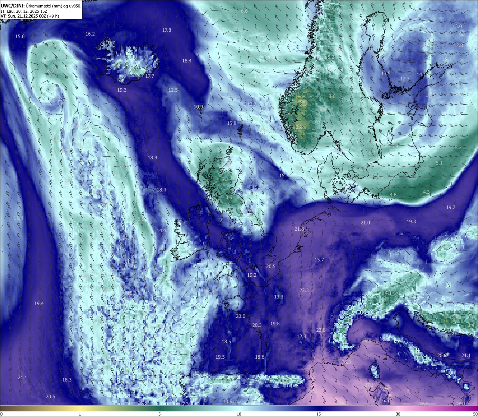The height and width of the screenshot is (417, 478).
Task: Click the 19.5 value on the map
Action: click(x=220, y=357)
